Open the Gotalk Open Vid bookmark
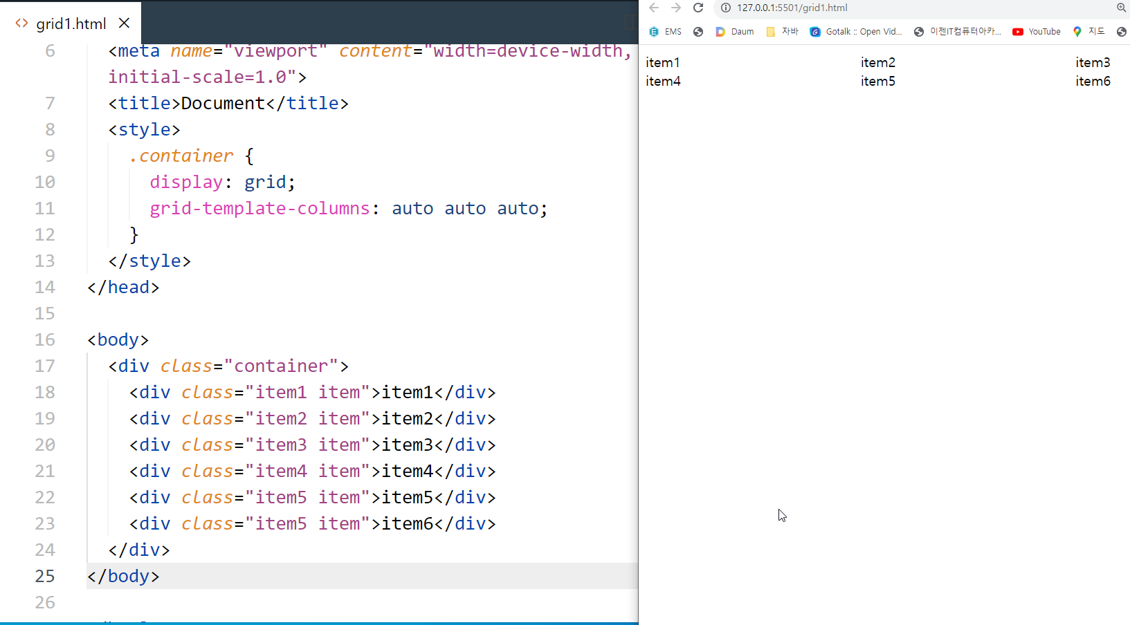Viewport: 1130px width, 625px height. point(856,32)
